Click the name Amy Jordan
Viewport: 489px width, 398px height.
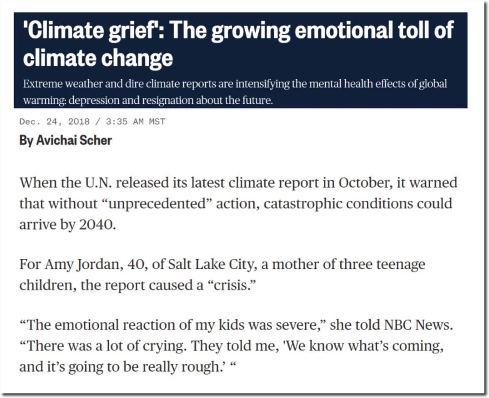(x=82, y=265)
